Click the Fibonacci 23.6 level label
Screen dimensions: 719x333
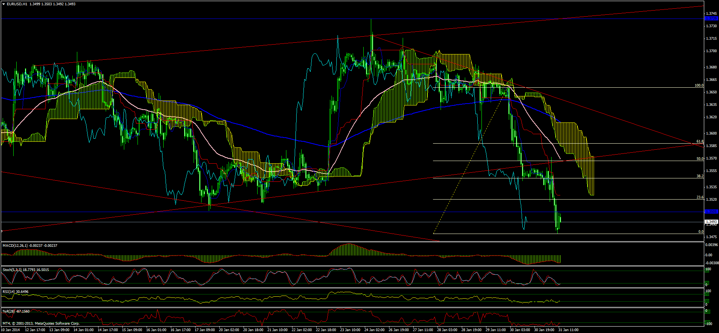pyautogui.click(x=700, y=197)
